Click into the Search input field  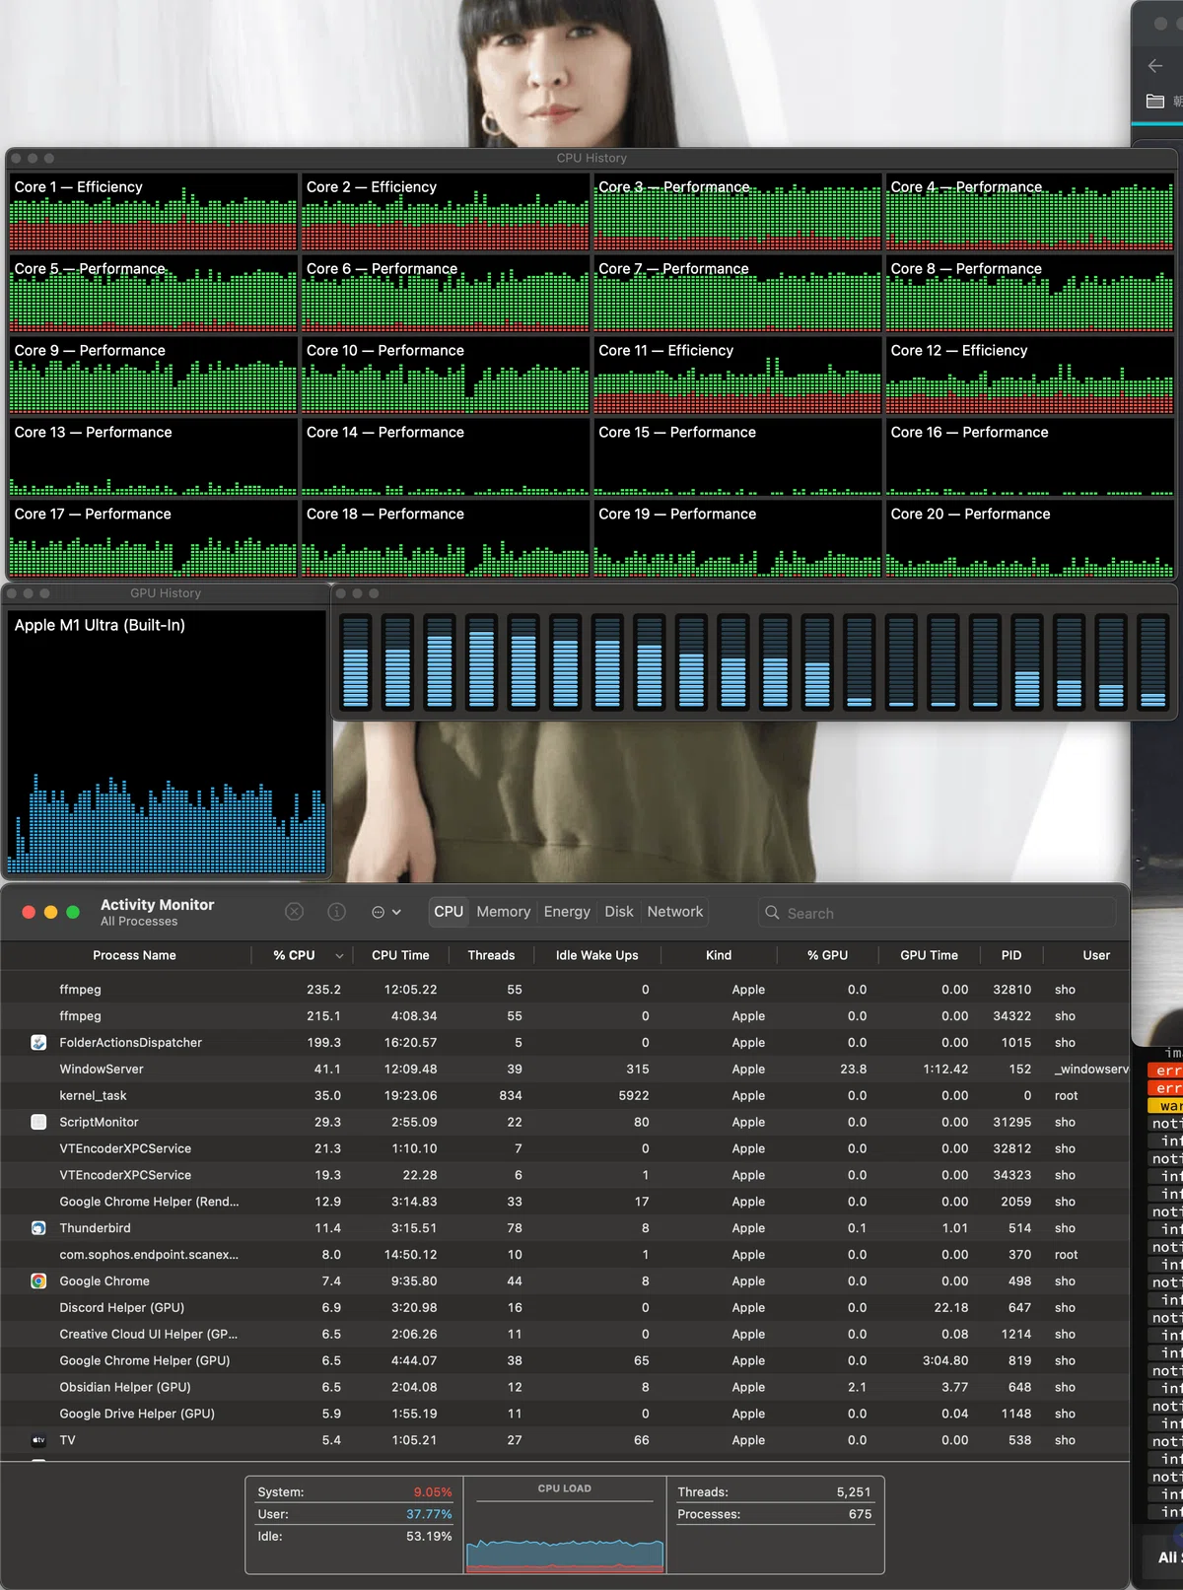[937, 913]
